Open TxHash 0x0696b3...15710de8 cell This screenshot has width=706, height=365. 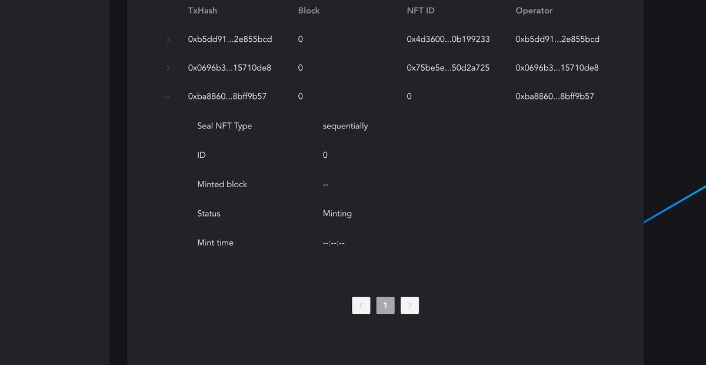click(229, 68)
